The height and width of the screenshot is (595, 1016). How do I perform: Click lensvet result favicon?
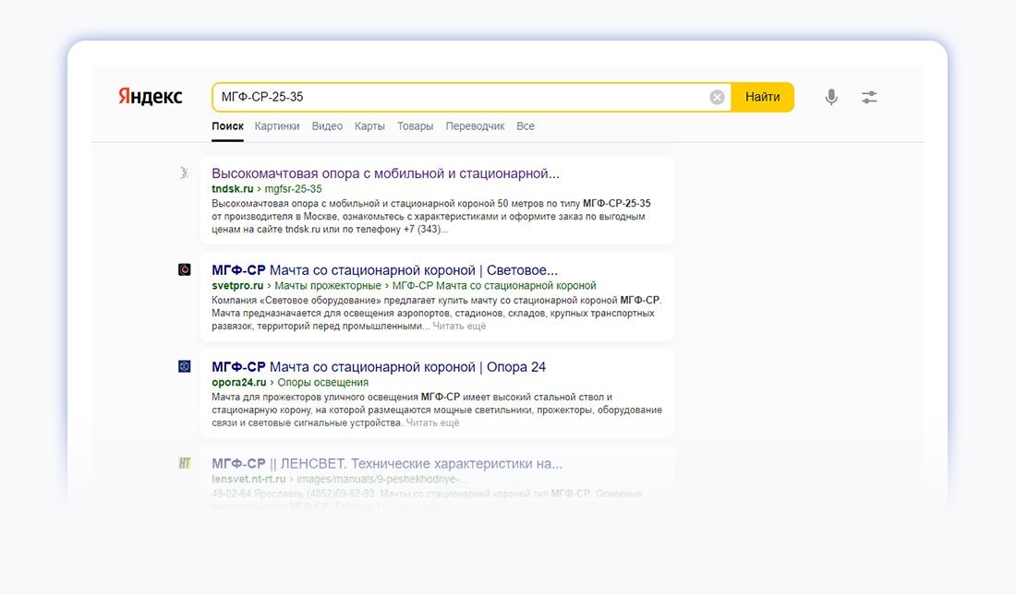pyautogui.click(x=185, y=463)
